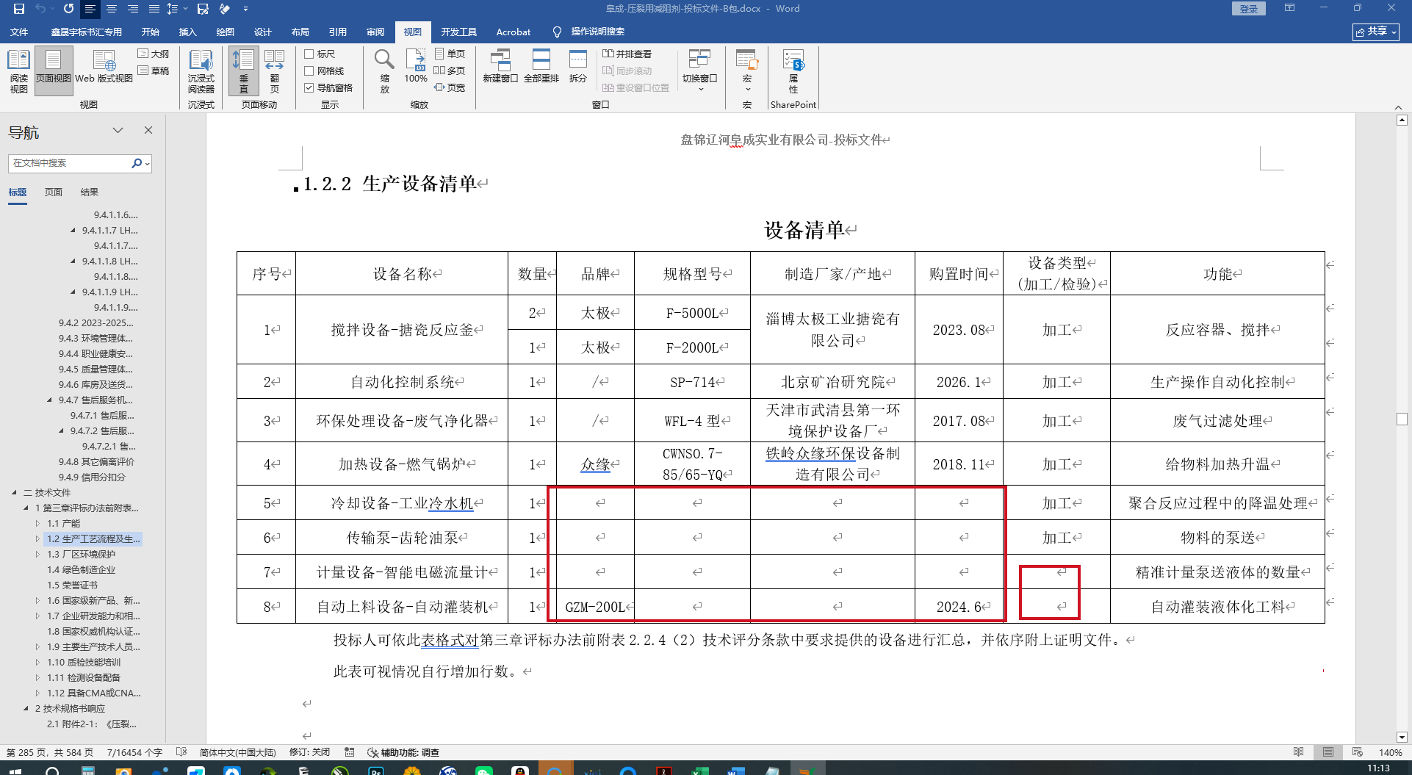Screen dimensions: 1412x775
Task: Select vertical page movement (垂直)
Action: point(243,71)
